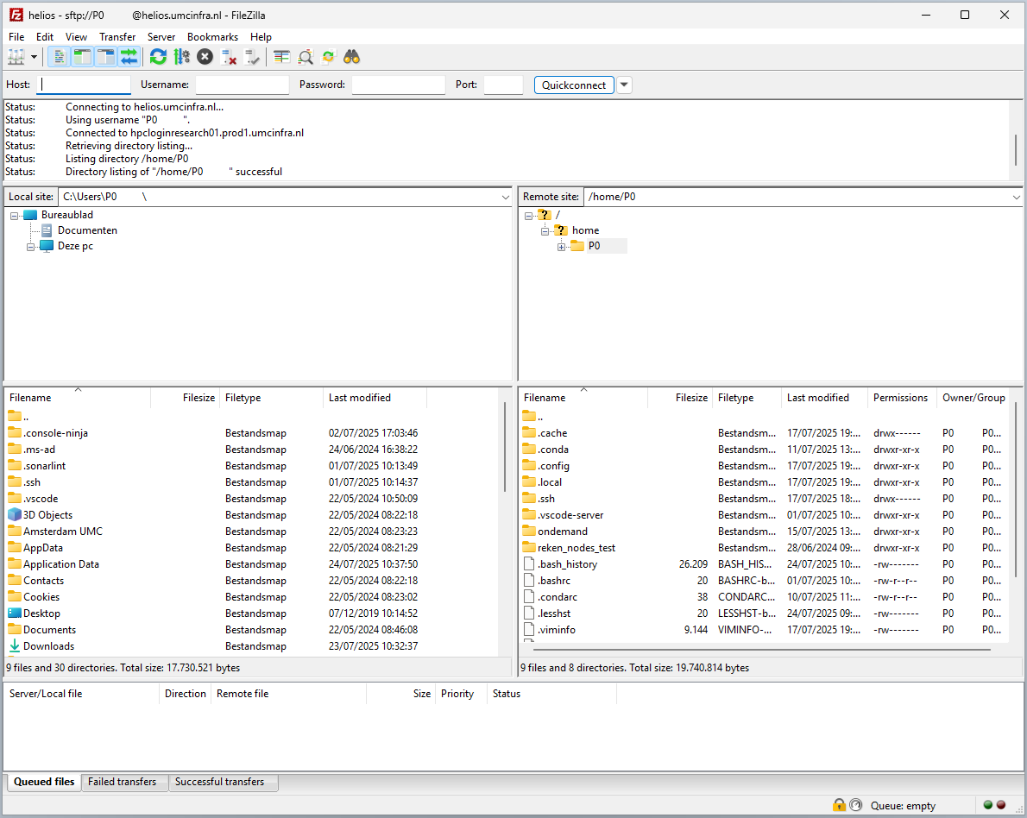
Task: Sort remote files by Permissions column
Action: pyautogui.click(x=901, y=398)
